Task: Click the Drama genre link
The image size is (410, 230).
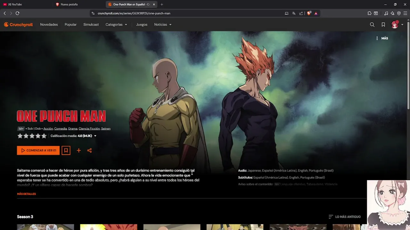Action: click(73, 129)
